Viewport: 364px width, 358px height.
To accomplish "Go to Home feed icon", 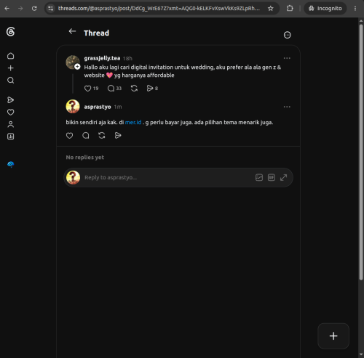I will click(10, 56).
